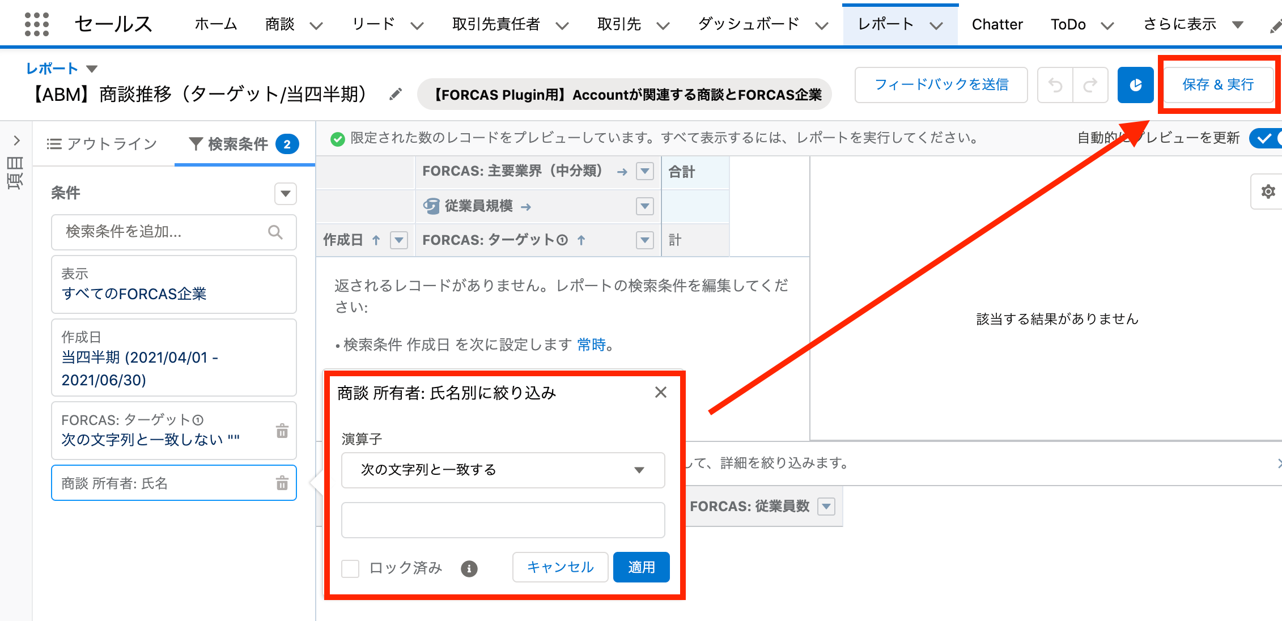
Task: Click the blue chart toggle icon
Action: (1135, 85)
